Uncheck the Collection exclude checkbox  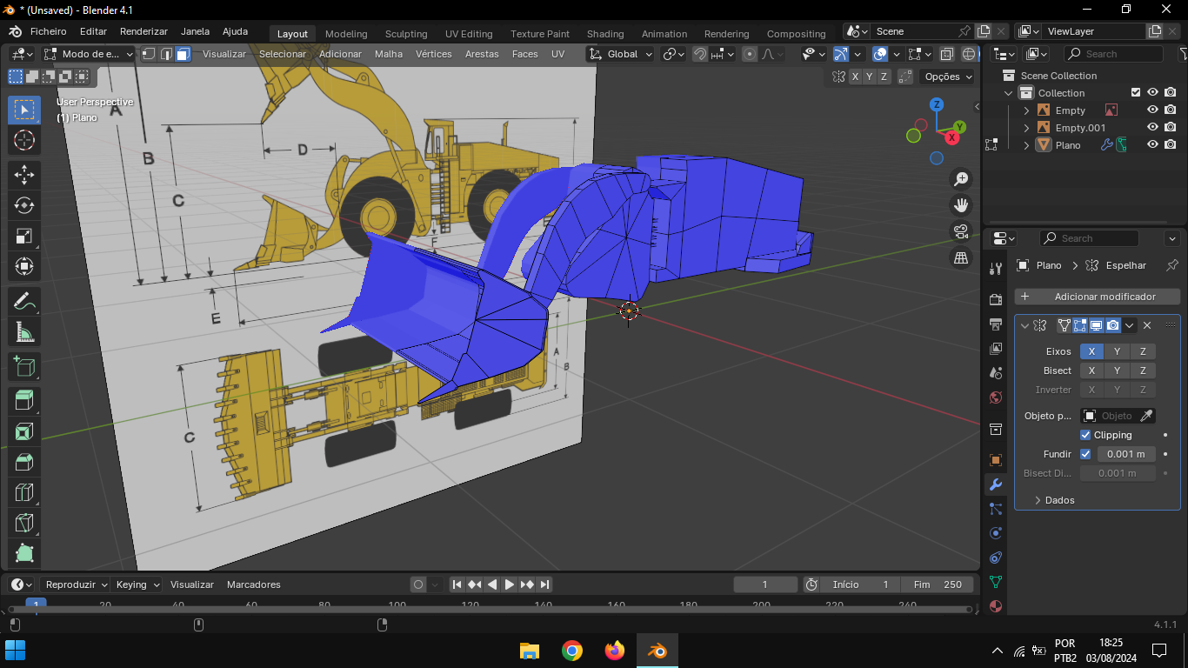(x=1135, y=93)
